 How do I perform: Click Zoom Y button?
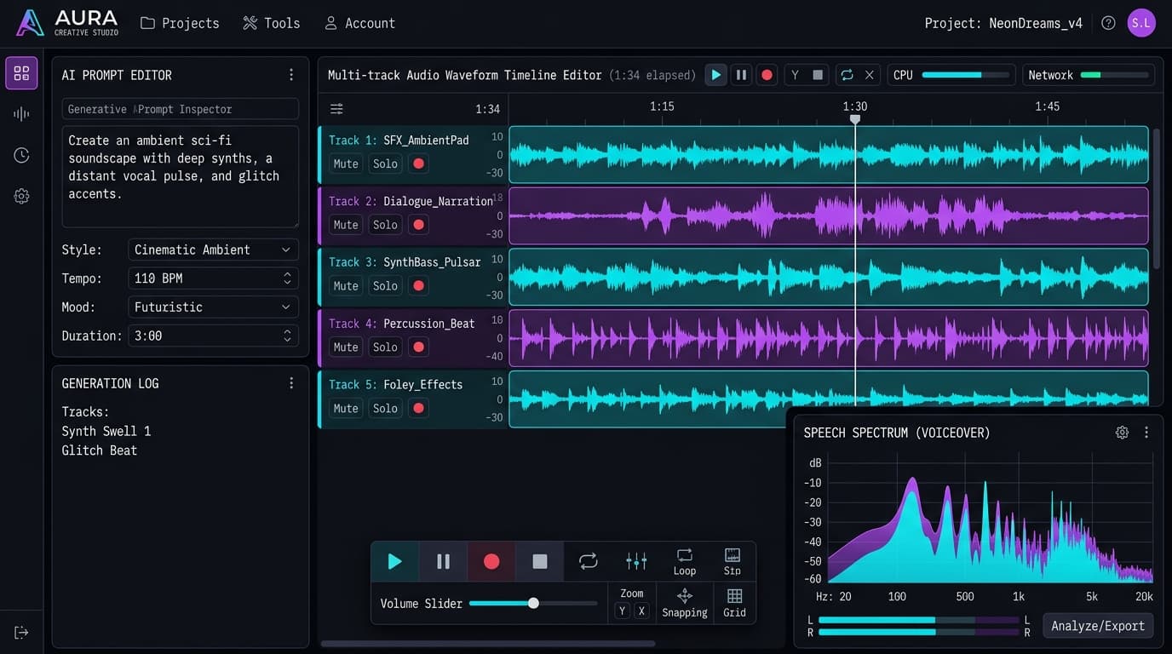[623, 611]
